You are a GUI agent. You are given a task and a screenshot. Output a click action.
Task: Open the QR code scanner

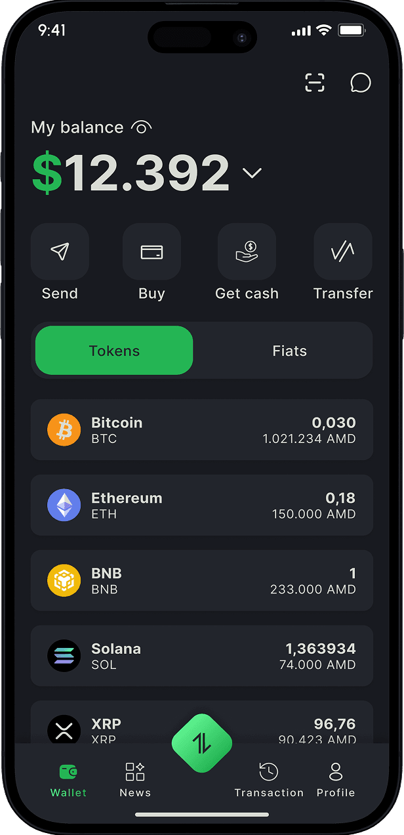(315, 83)
